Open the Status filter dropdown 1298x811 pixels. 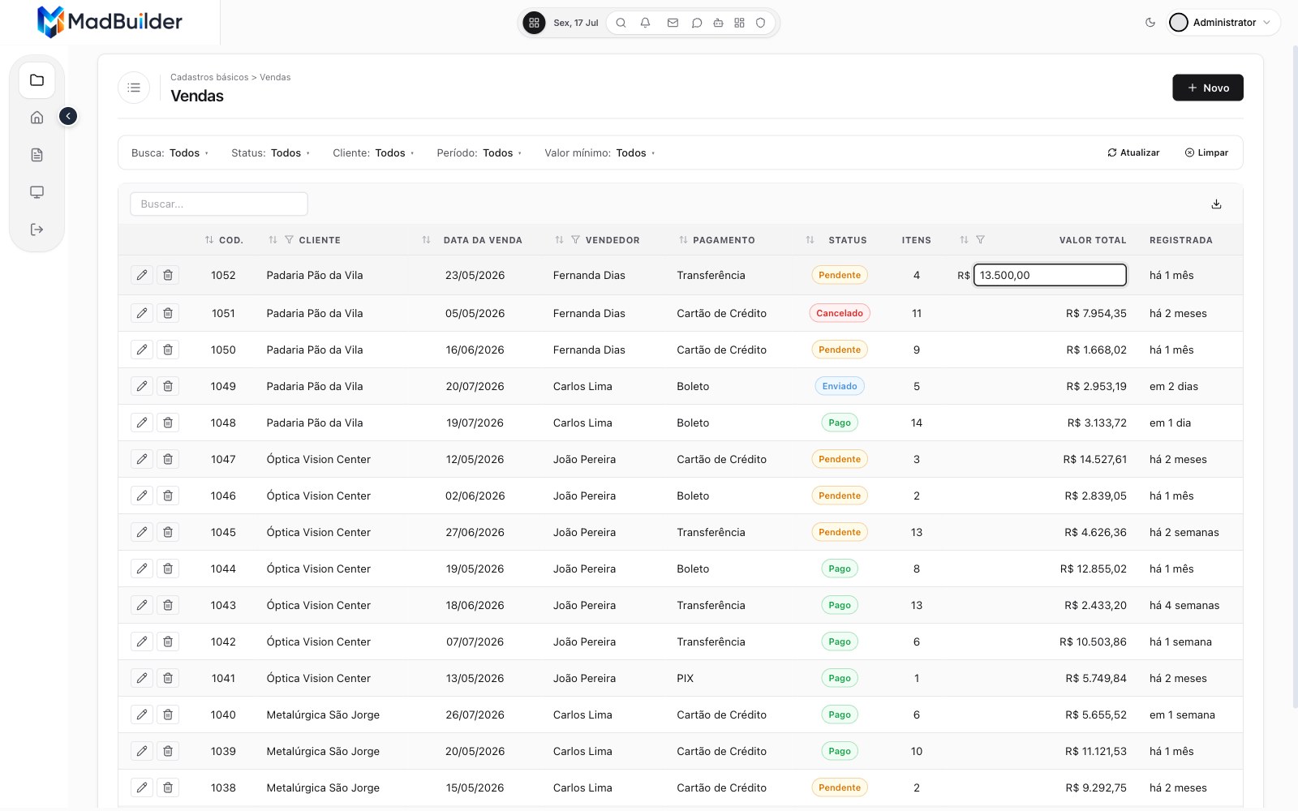pyautogui.click(x=270, y=152)
